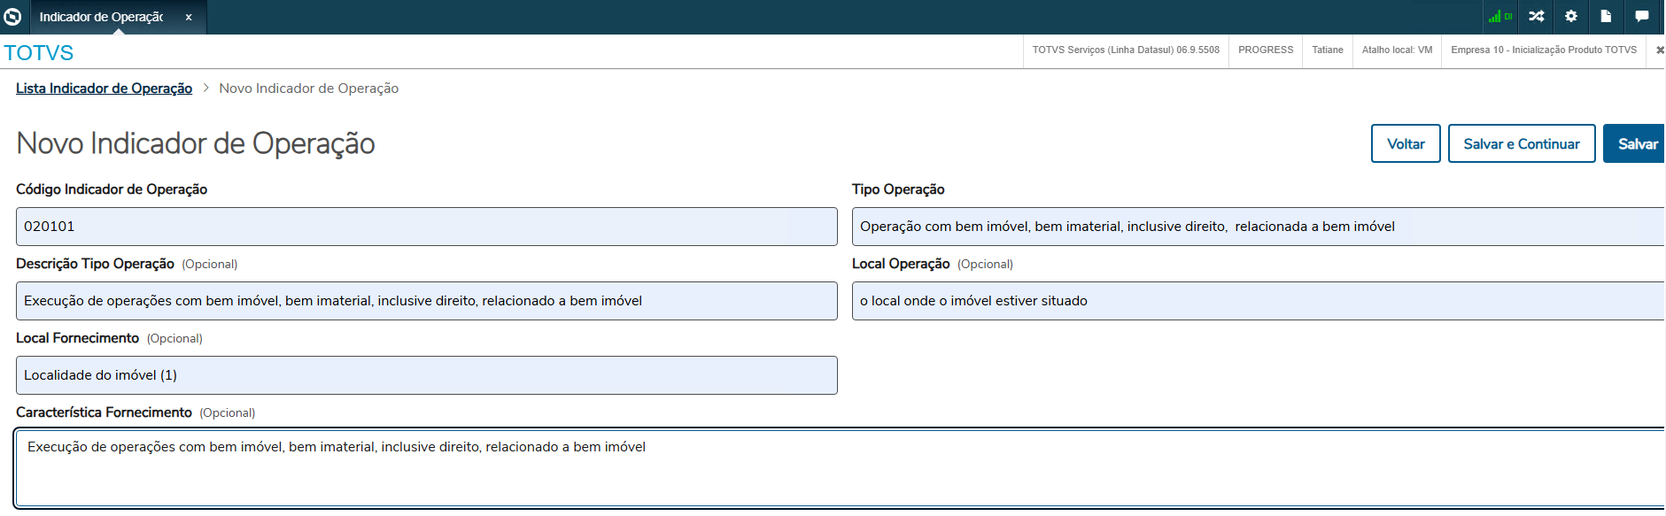Open settings gear icon
Screen dimensions: 1666x516
[1571, 17]
